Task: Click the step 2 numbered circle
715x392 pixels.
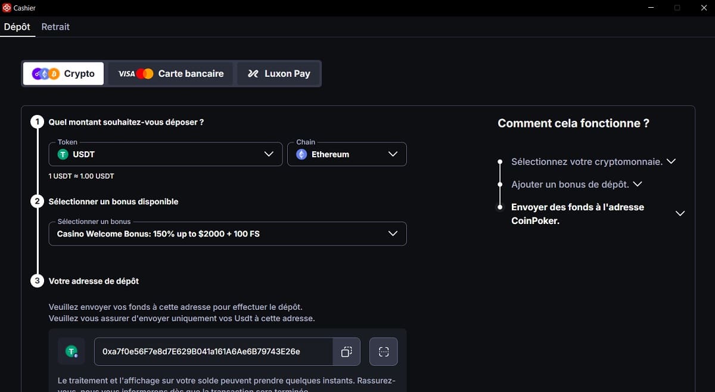Action: coord(38,201)
